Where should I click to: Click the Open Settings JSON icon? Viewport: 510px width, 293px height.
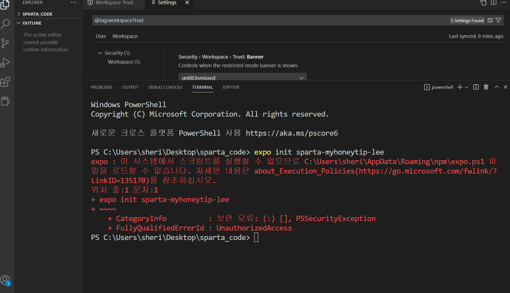483,3
